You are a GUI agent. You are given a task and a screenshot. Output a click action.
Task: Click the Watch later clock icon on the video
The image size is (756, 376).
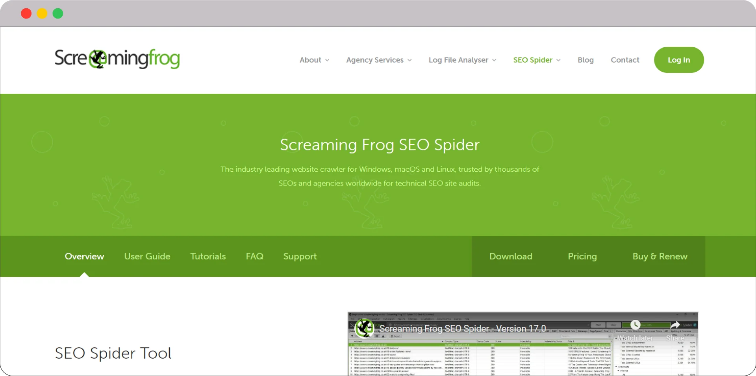[x=635, y=324]
